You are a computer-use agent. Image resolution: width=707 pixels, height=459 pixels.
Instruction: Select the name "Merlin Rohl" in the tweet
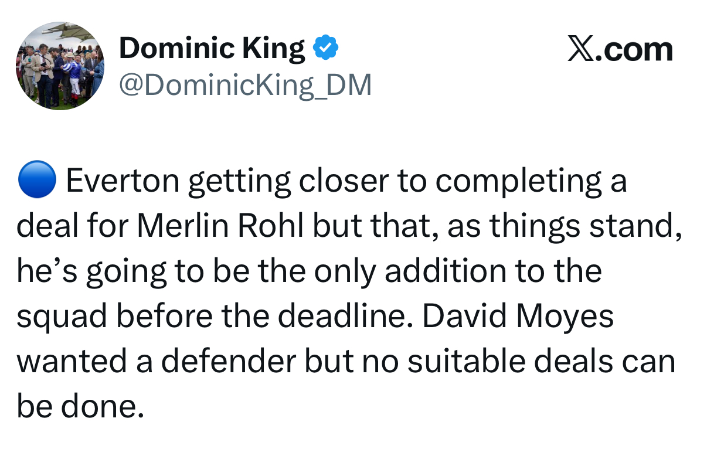221,226
